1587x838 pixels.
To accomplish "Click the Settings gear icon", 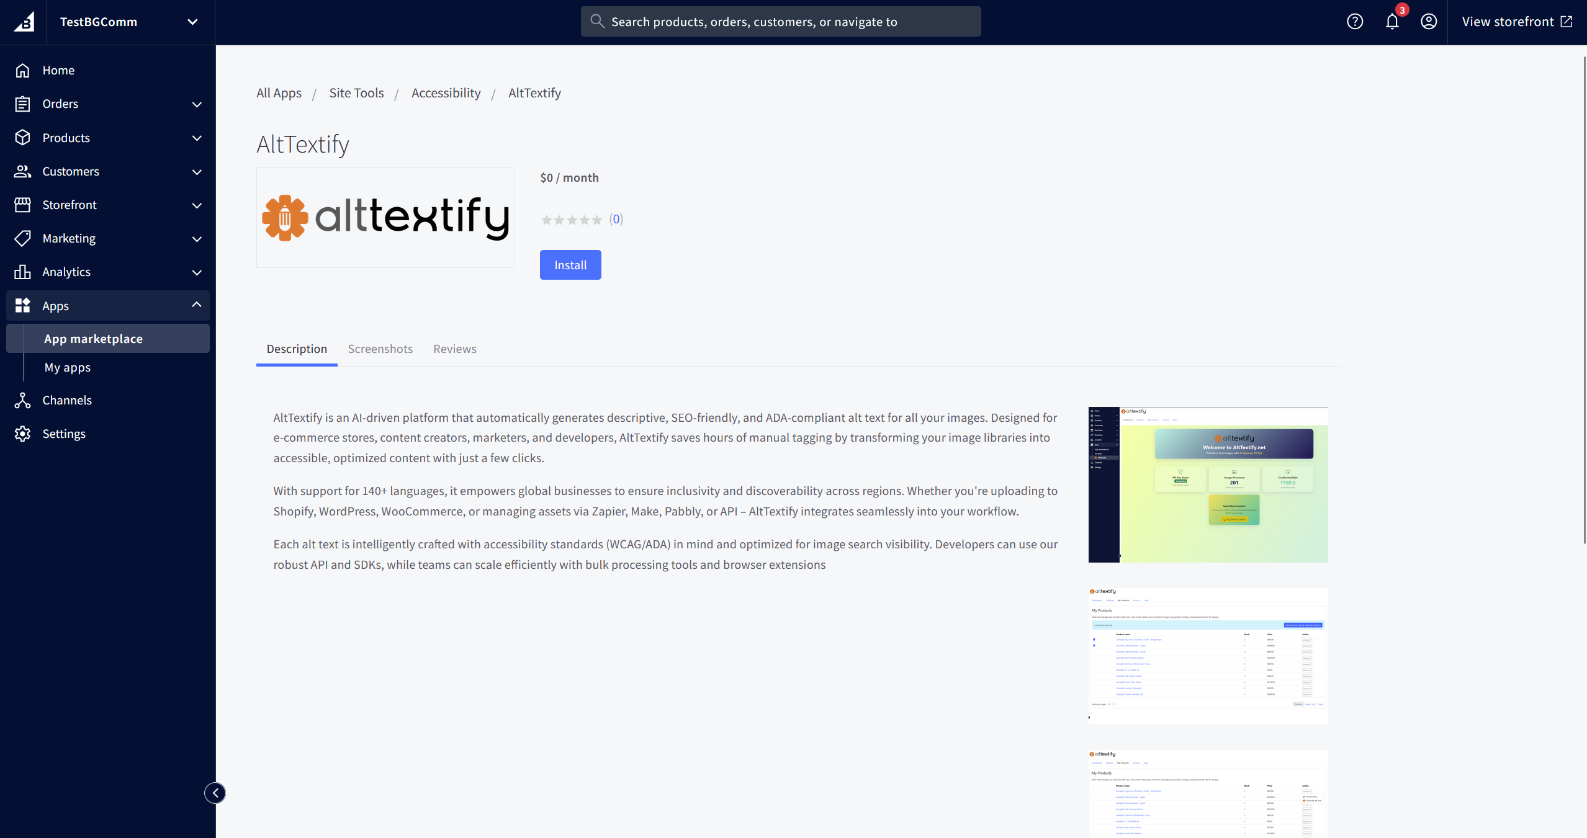I will tap(22, 434).
